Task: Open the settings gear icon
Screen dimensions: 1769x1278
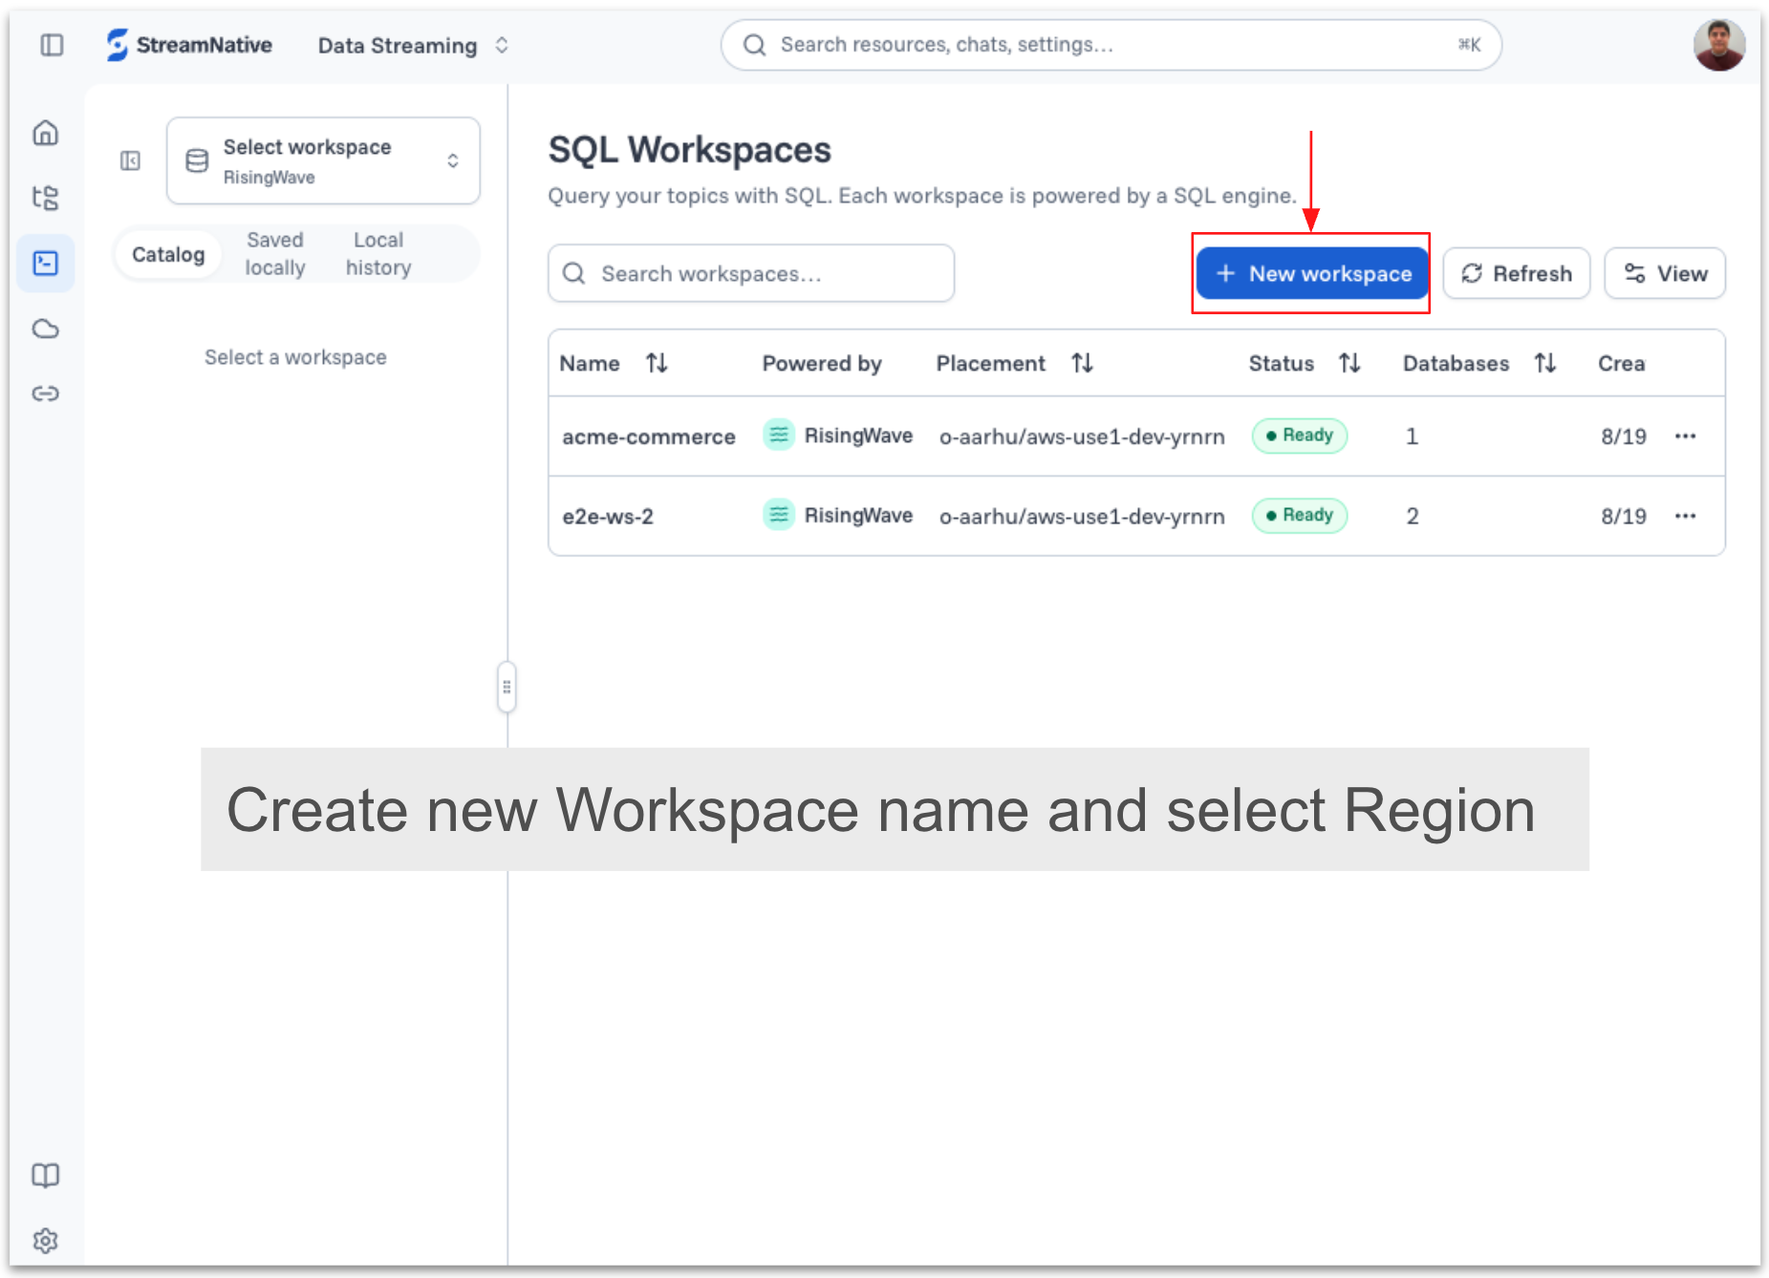Action: click(46, 1241)
